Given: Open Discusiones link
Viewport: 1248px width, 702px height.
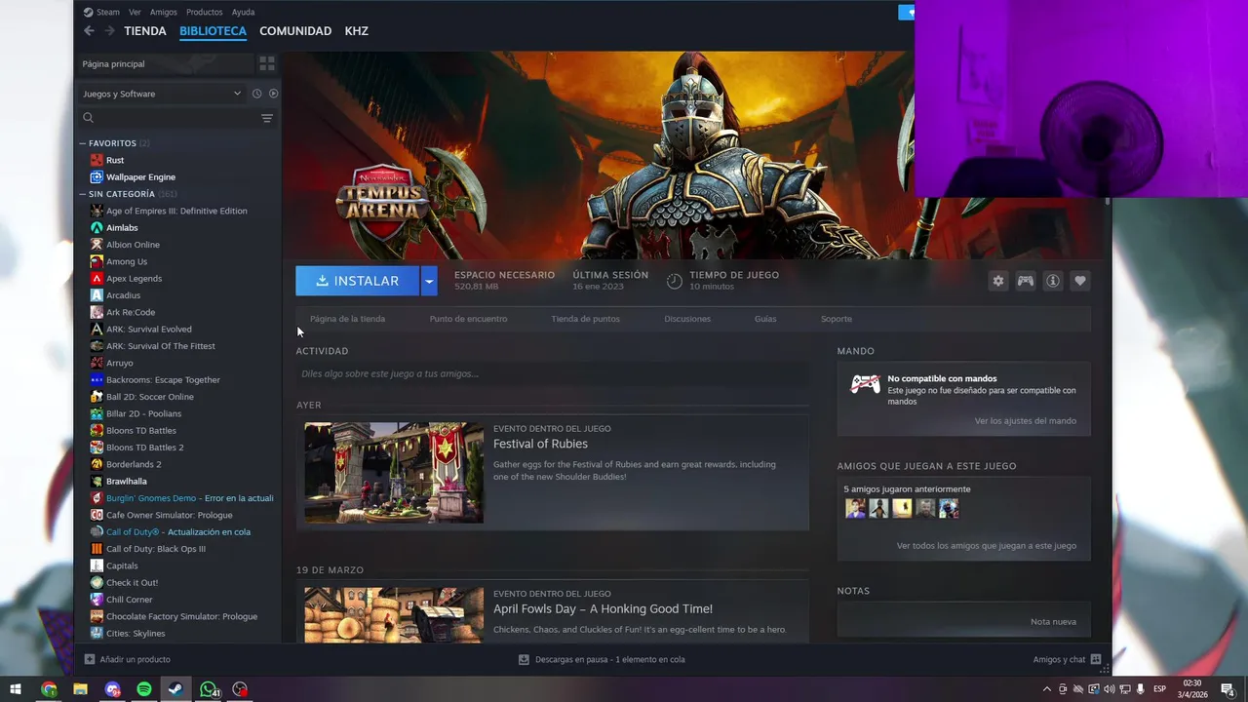Looking at the screenshot, I should [x=687, y=319].
